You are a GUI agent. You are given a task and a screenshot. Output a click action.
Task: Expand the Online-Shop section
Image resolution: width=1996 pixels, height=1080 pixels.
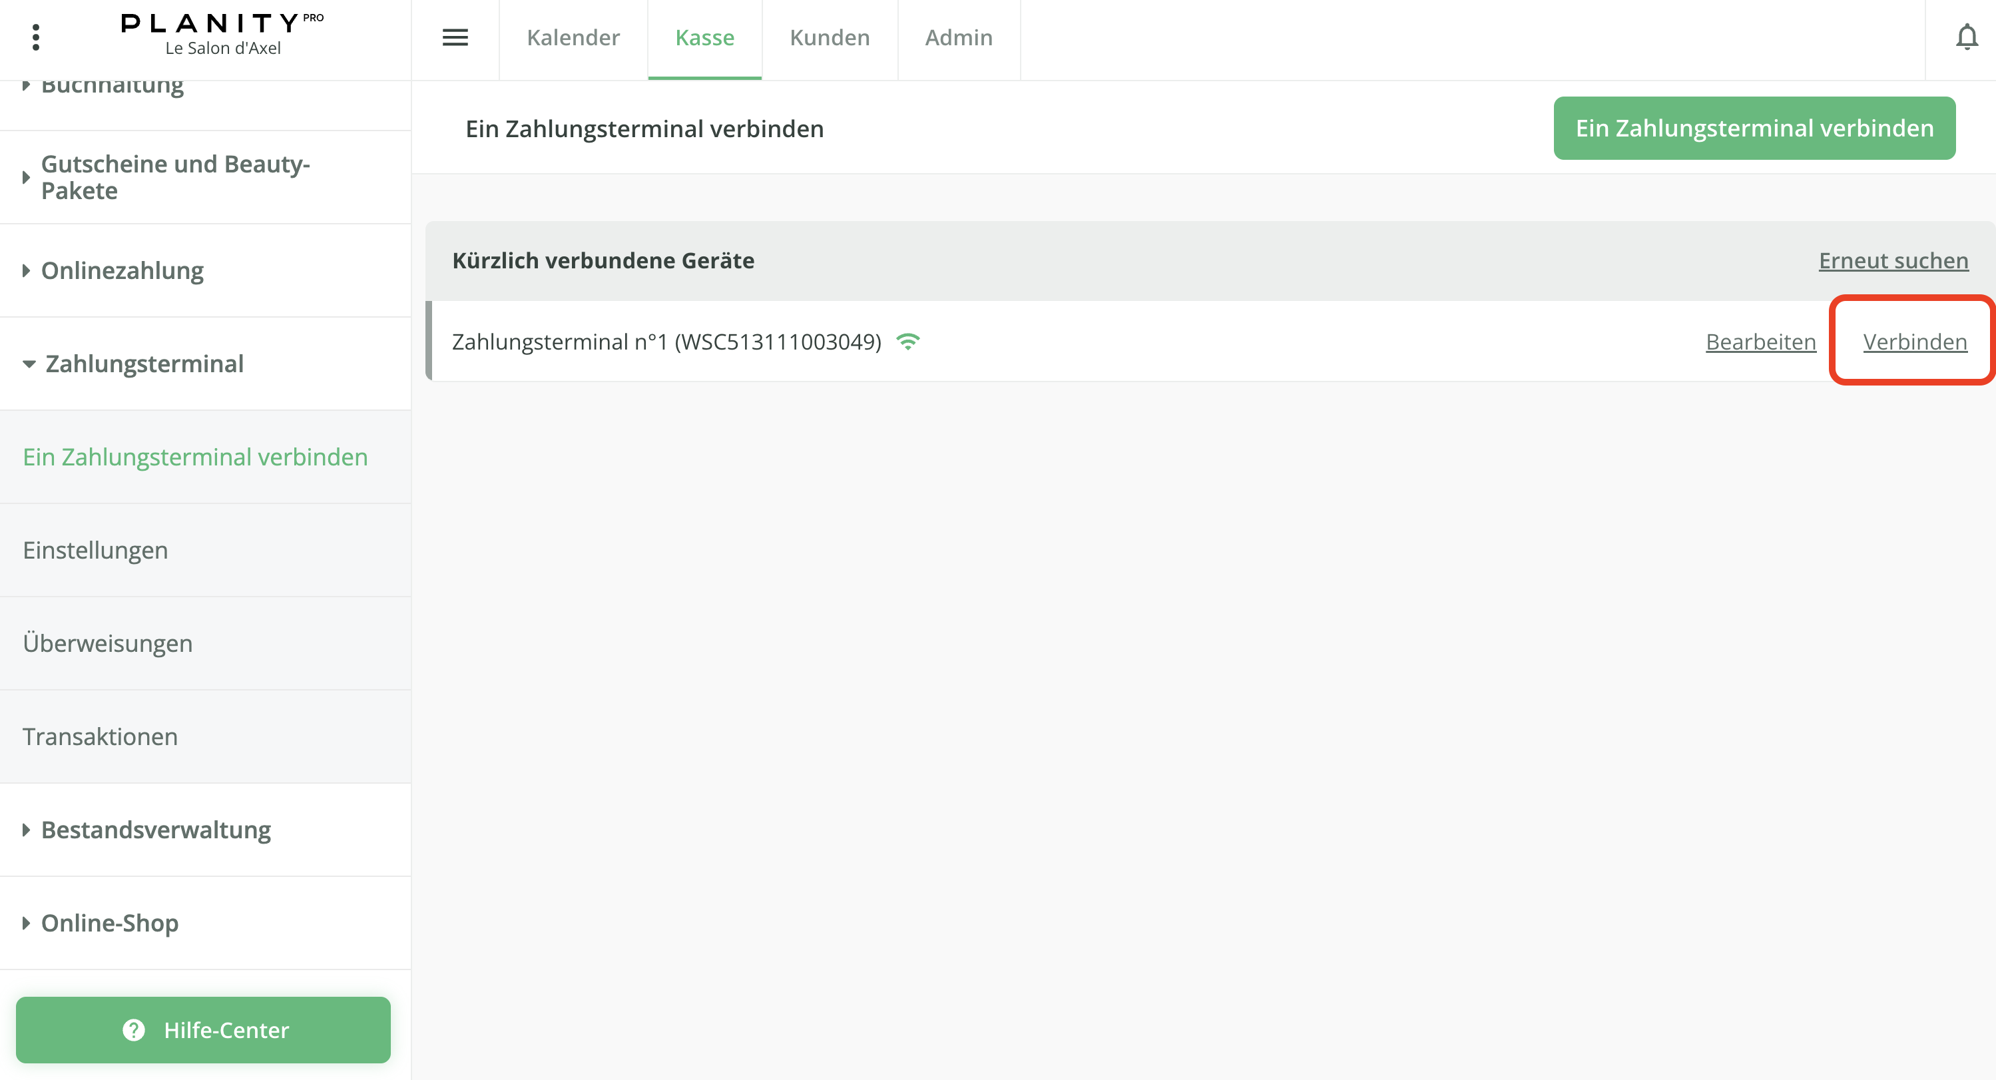pyautogui.click(x=109, y=923)
